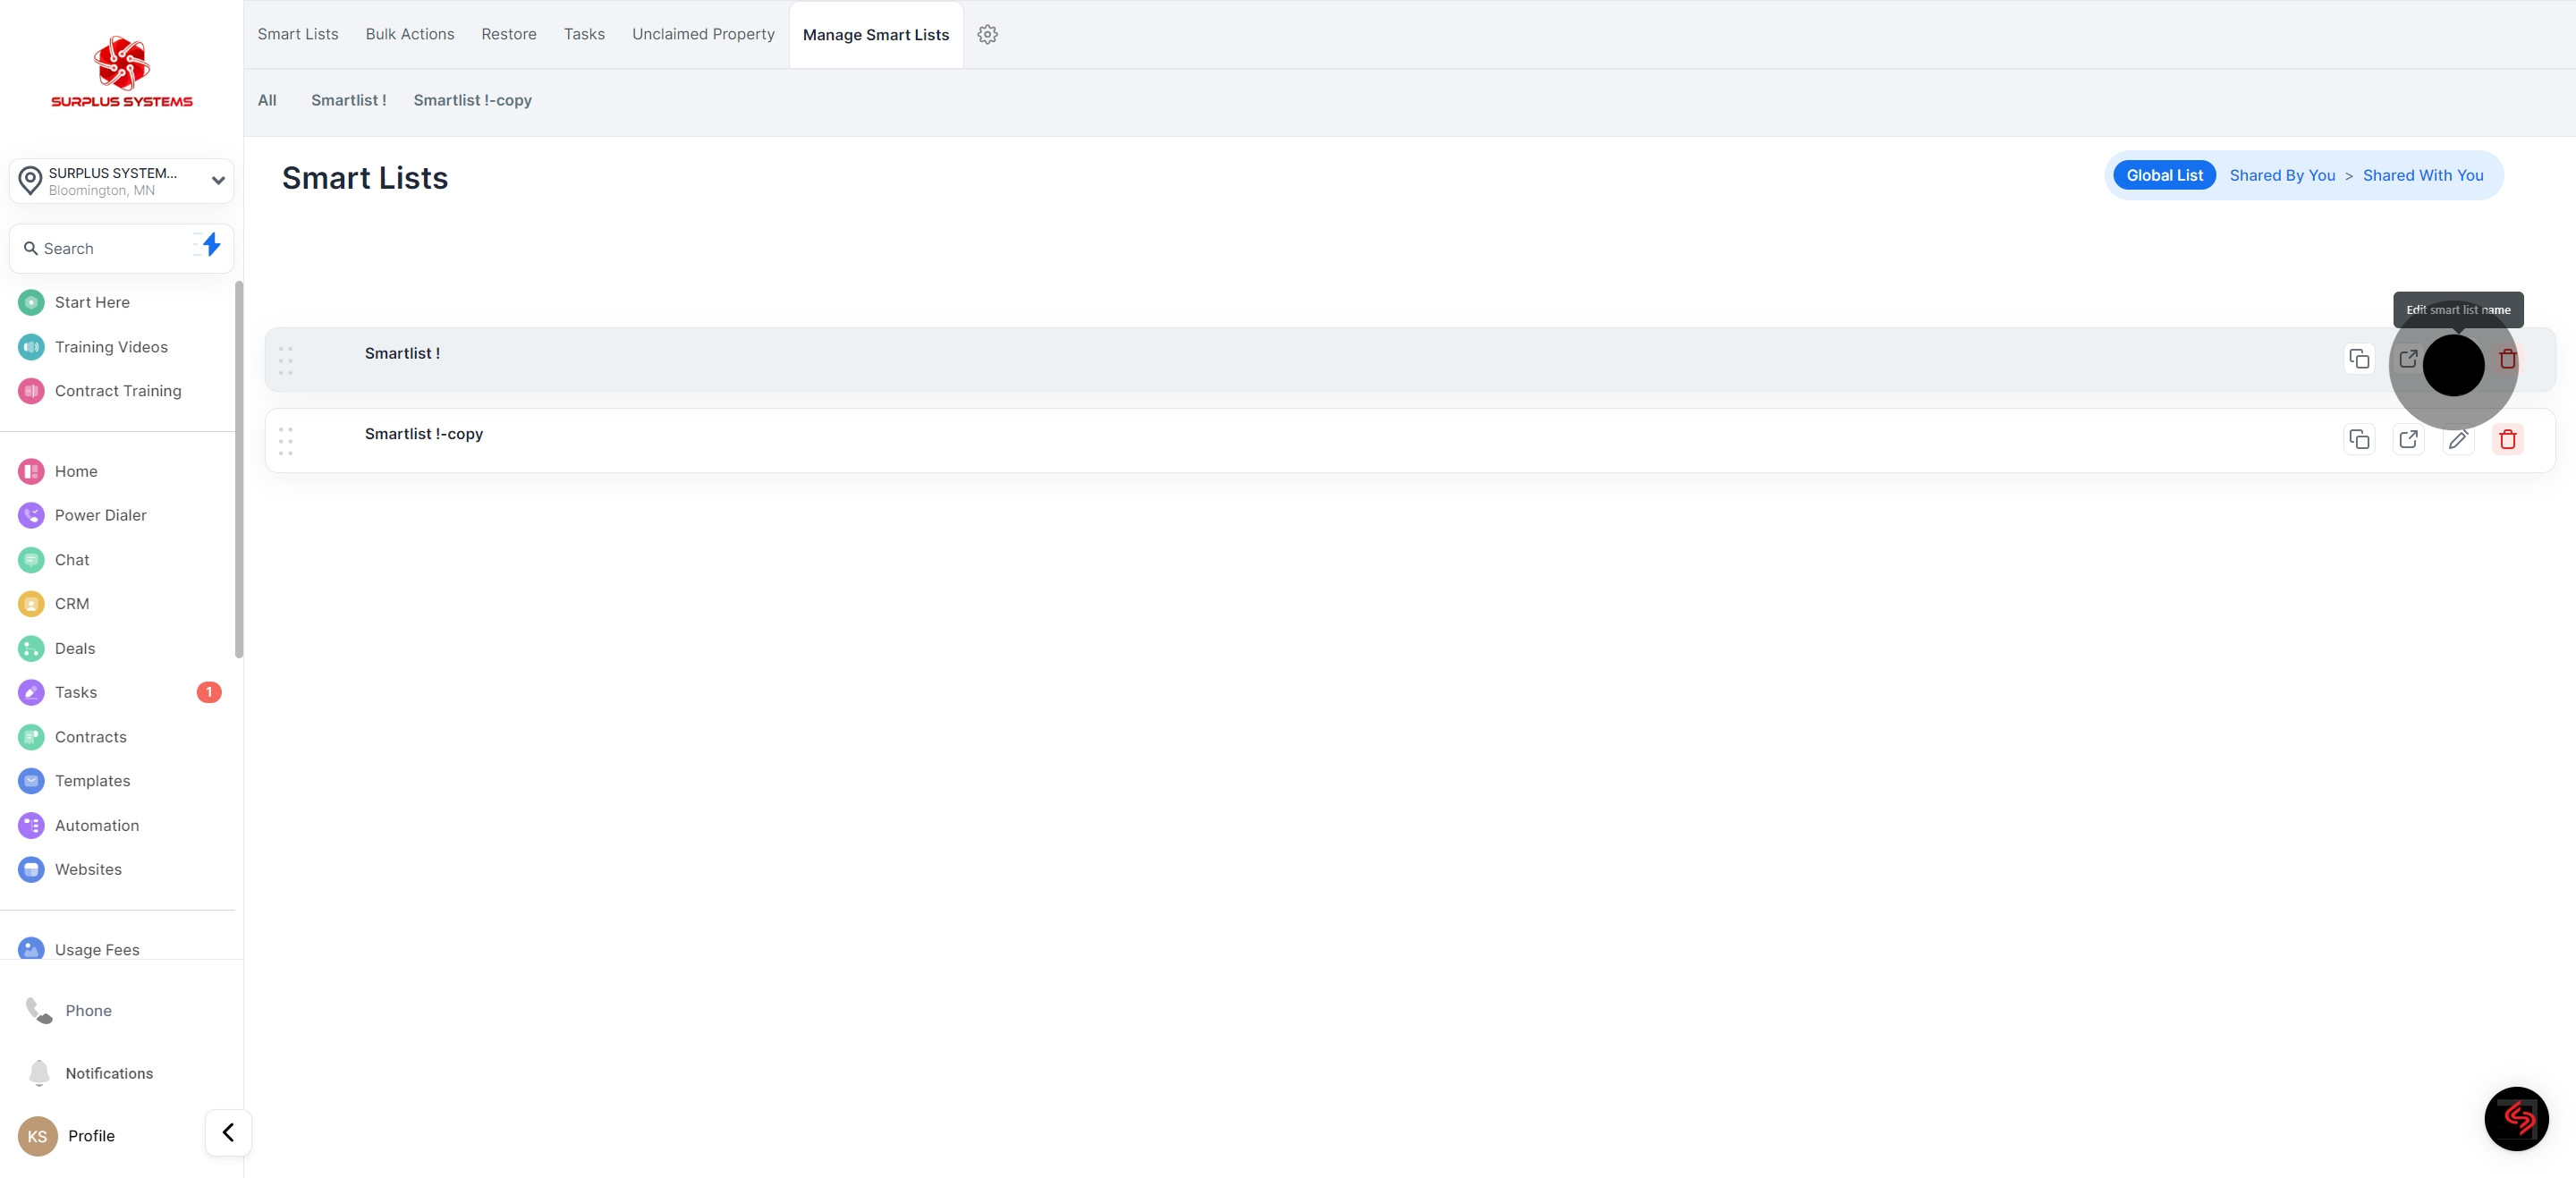This screenshot has width=2576, height=1178.
Task: Click copy icon on Smartlist !-copy row
Action: tap(2359, 439)
